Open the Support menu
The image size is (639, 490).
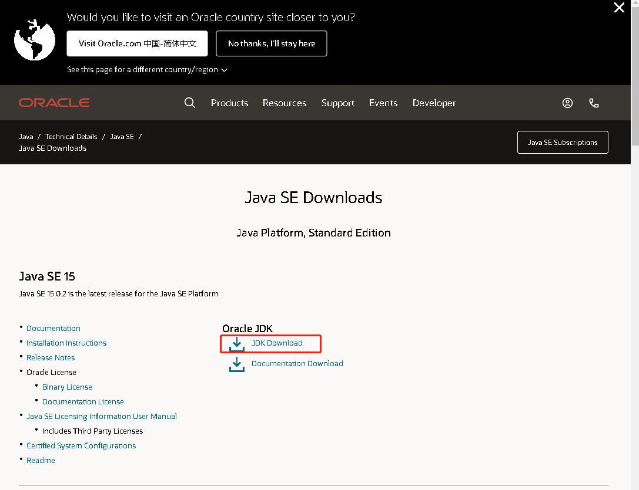point(338,103)
